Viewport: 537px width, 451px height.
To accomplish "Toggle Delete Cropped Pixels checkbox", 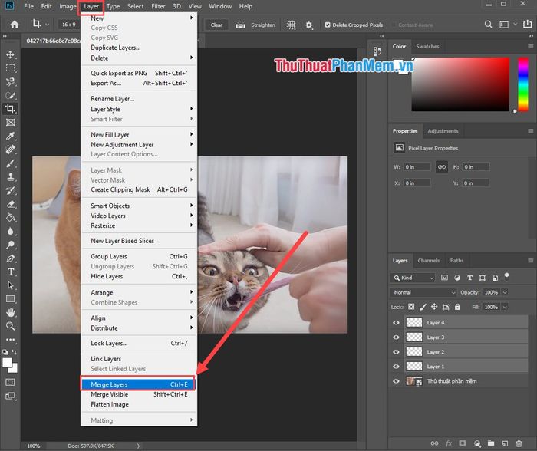I will [x=328, y=25].
